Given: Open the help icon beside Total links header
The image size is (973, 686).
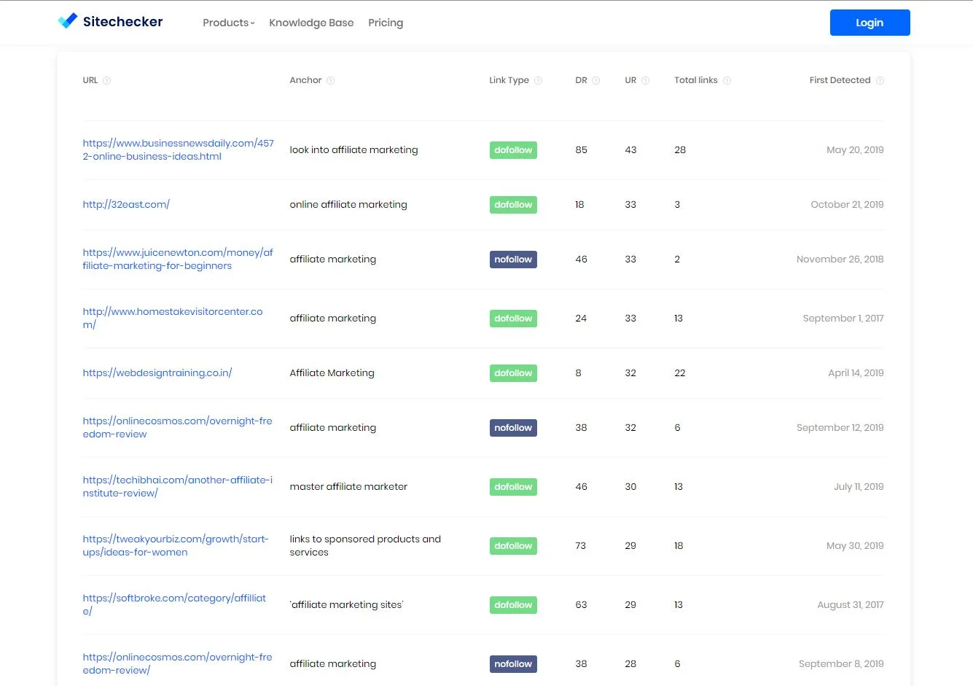Looking at the screenshot, I should tap(727, 80).
